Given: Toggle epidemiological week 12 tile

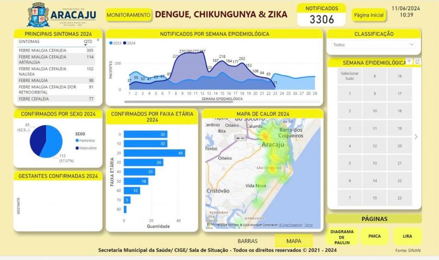Looking at the screenshot, I should [374, 146].
